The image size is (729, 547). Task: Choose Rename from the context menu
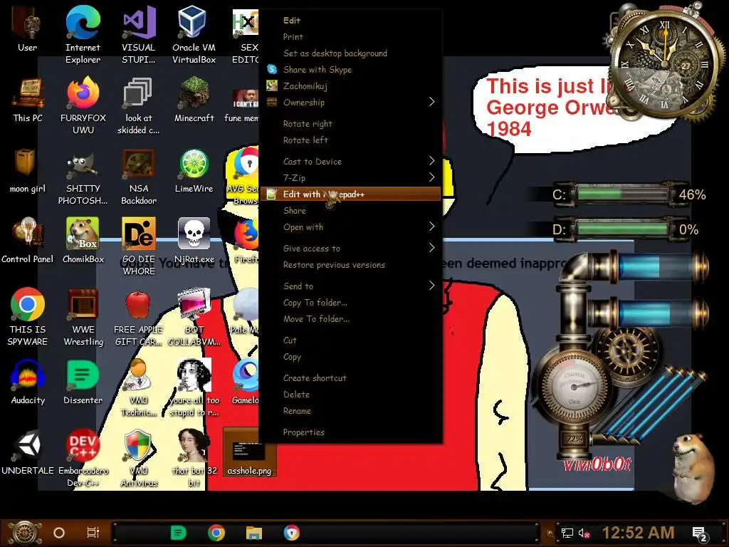coord(350,411)
